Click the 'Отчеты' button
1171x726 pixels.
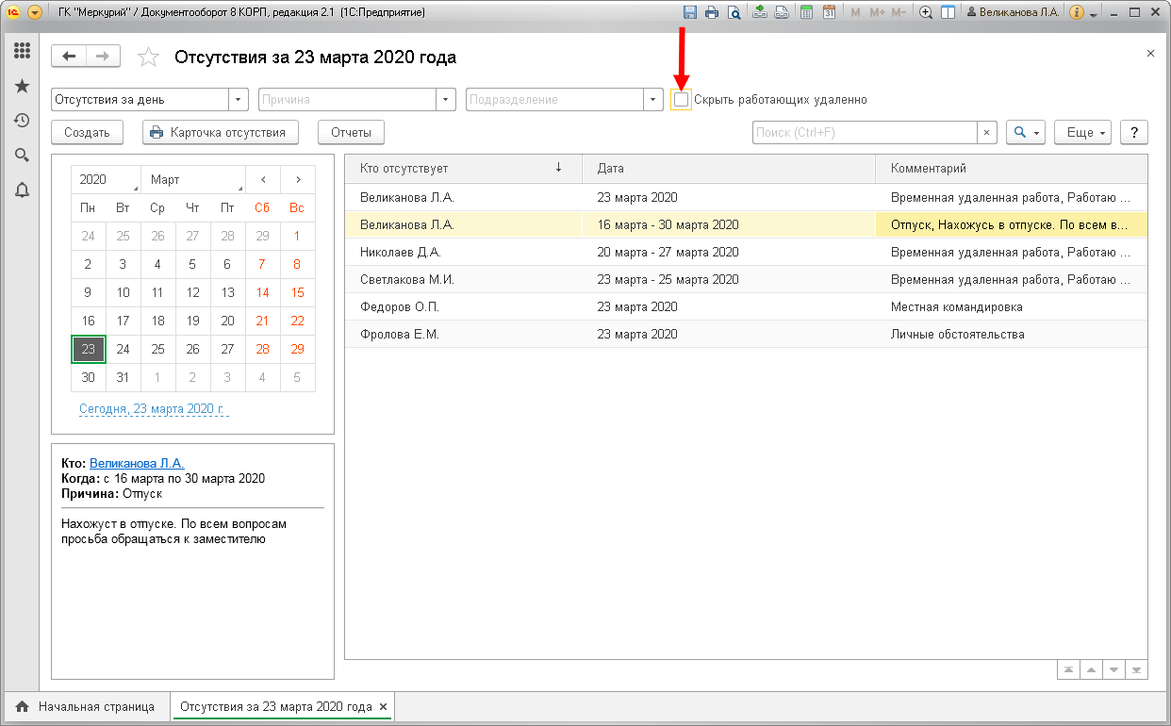pos(351,132)
